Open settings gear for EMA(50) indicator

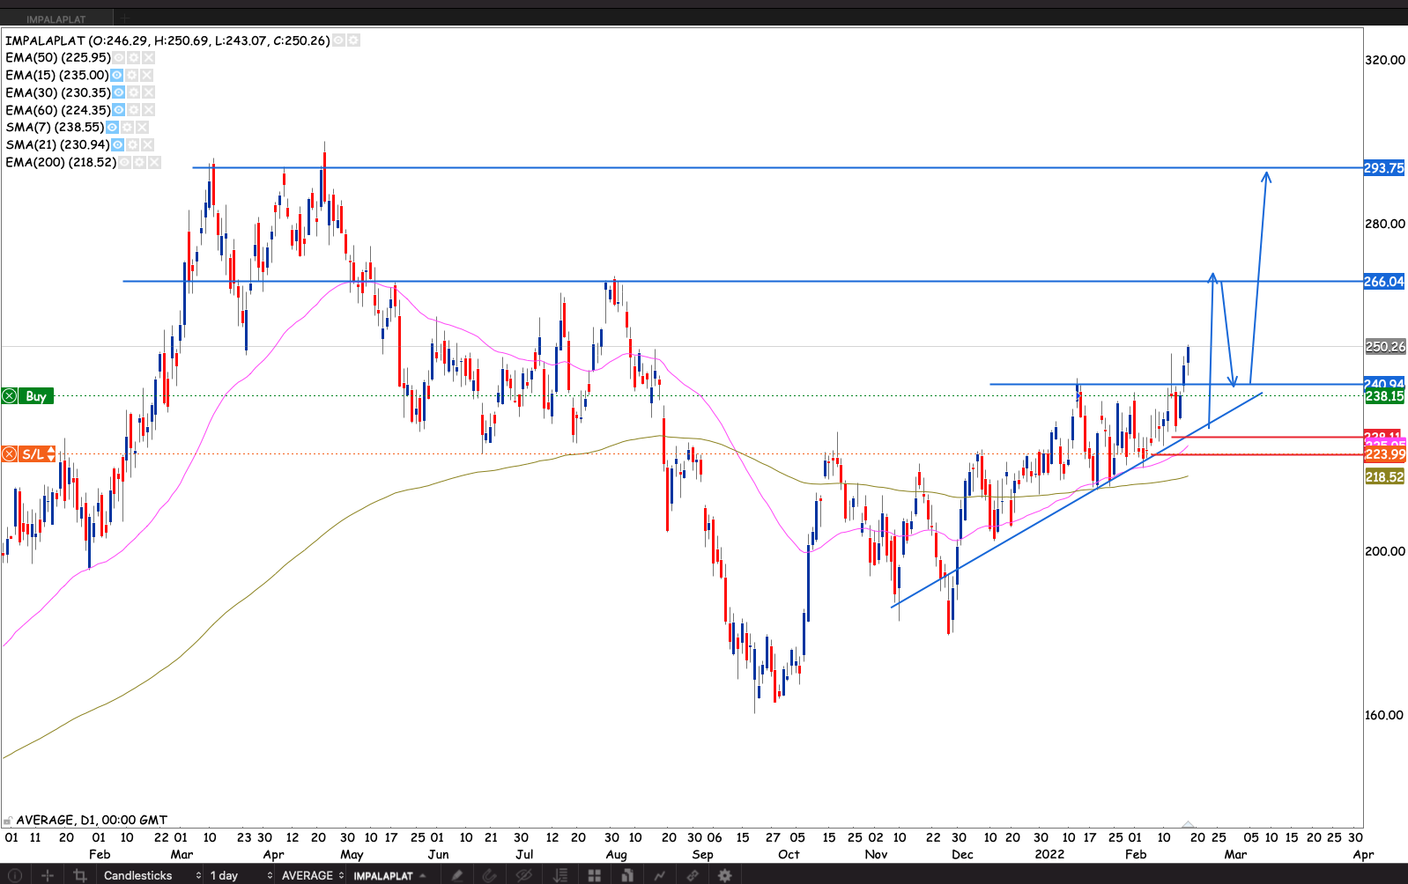tap(133, 57)
